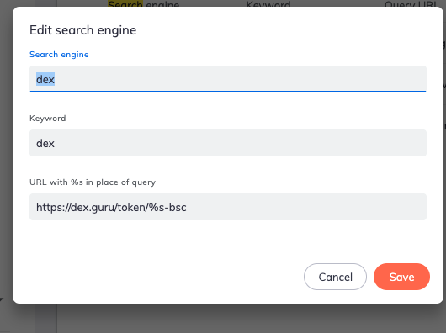Click the https://dex.guru/token/%s-bsc URL text
This screenshot has width=446, height=333.
click(x=111, y=208)
